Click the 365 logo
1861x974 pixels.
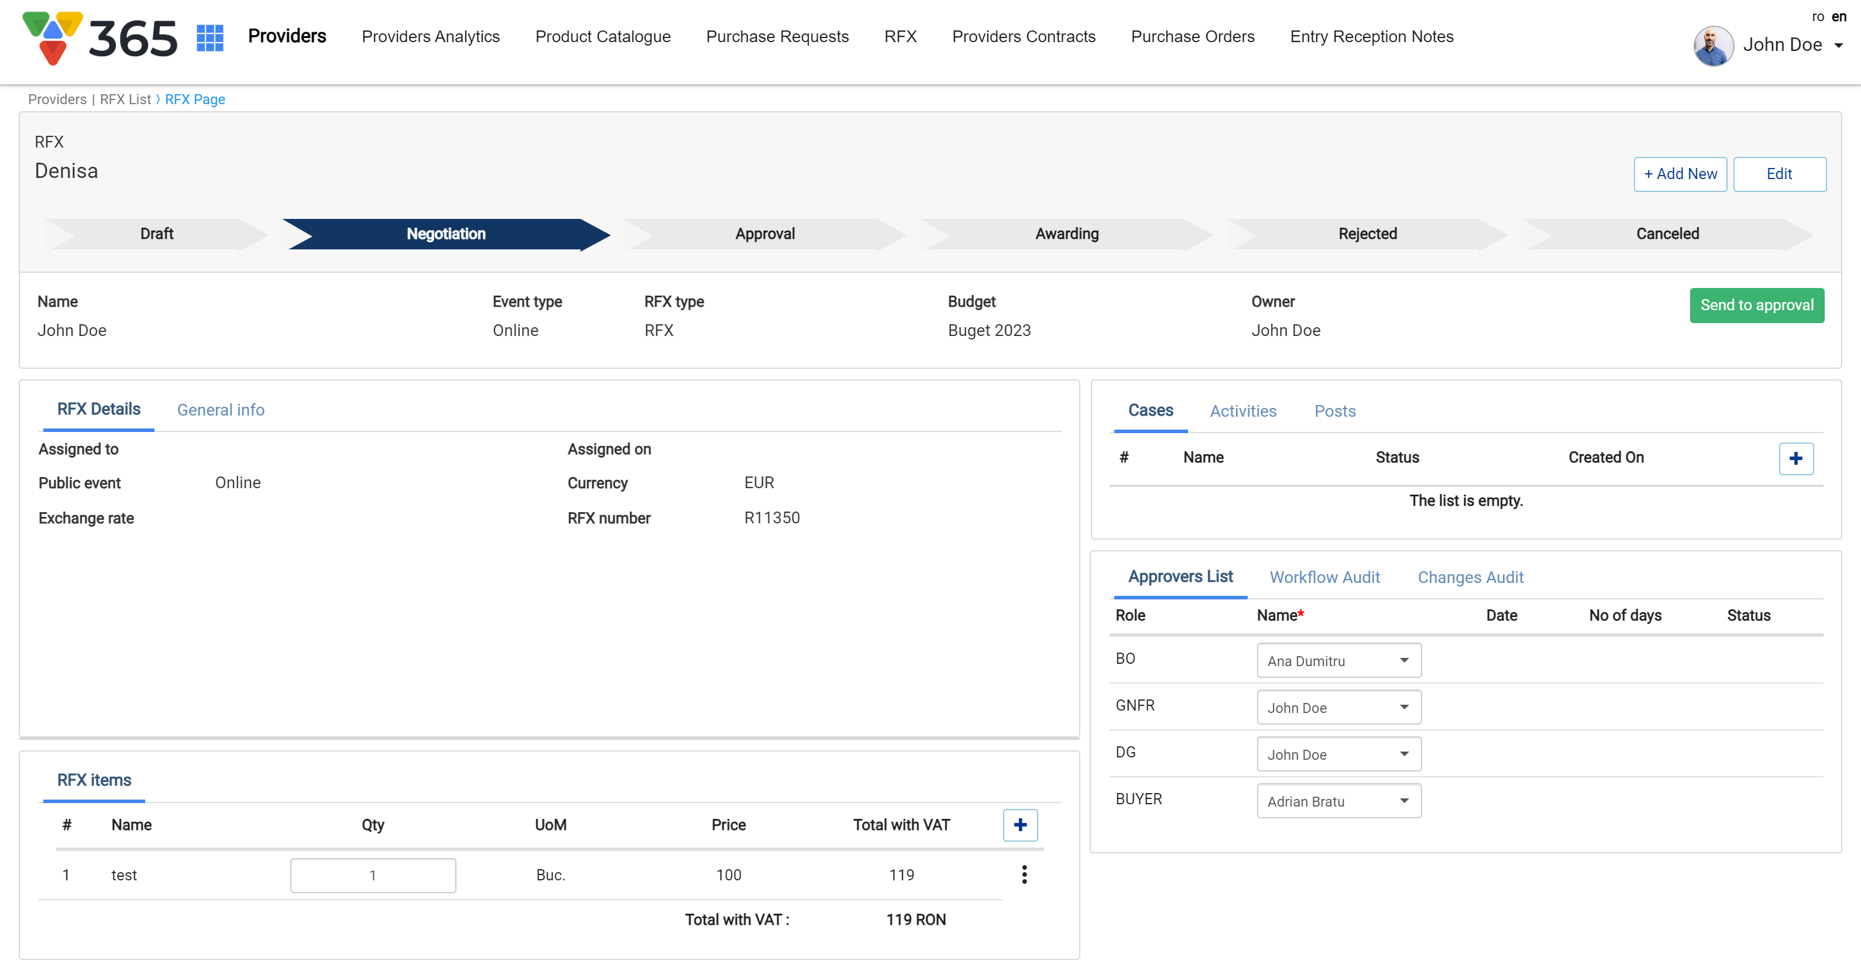click(x=99, y=37)
